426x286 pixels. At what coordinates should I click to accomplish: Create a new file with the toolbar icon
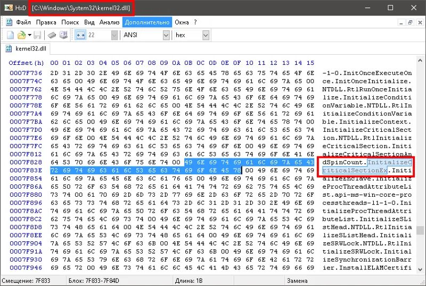coord(10,35)
